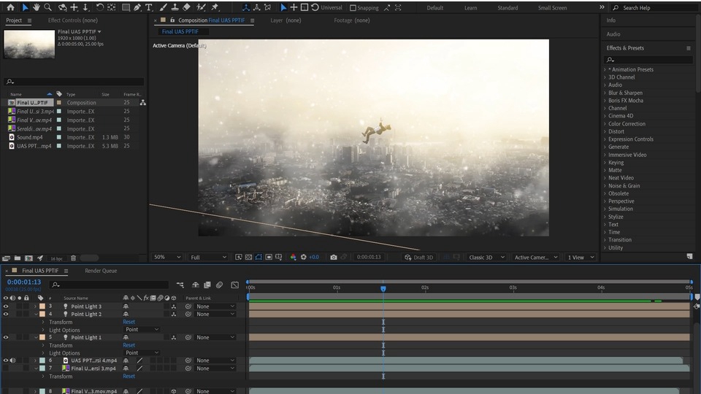Select the Zoom magnifier tool
Viewport: 701px width, 394px height.
(x=48, y=7)
